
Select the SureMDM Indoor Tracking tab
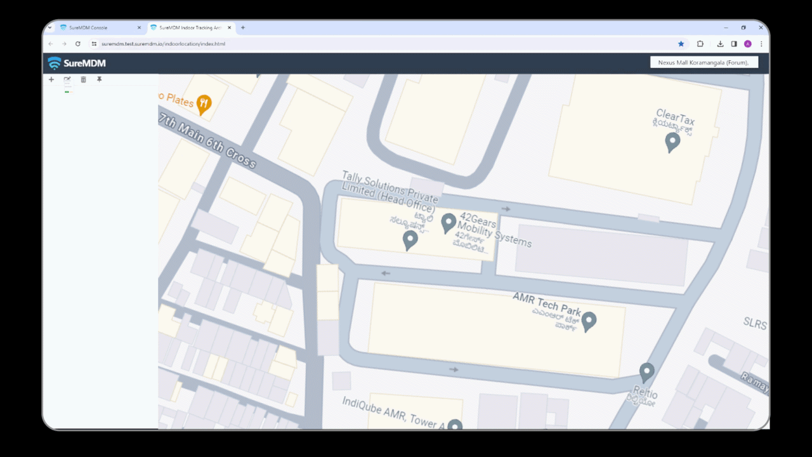pyautogui.click(x=192, y=28)
